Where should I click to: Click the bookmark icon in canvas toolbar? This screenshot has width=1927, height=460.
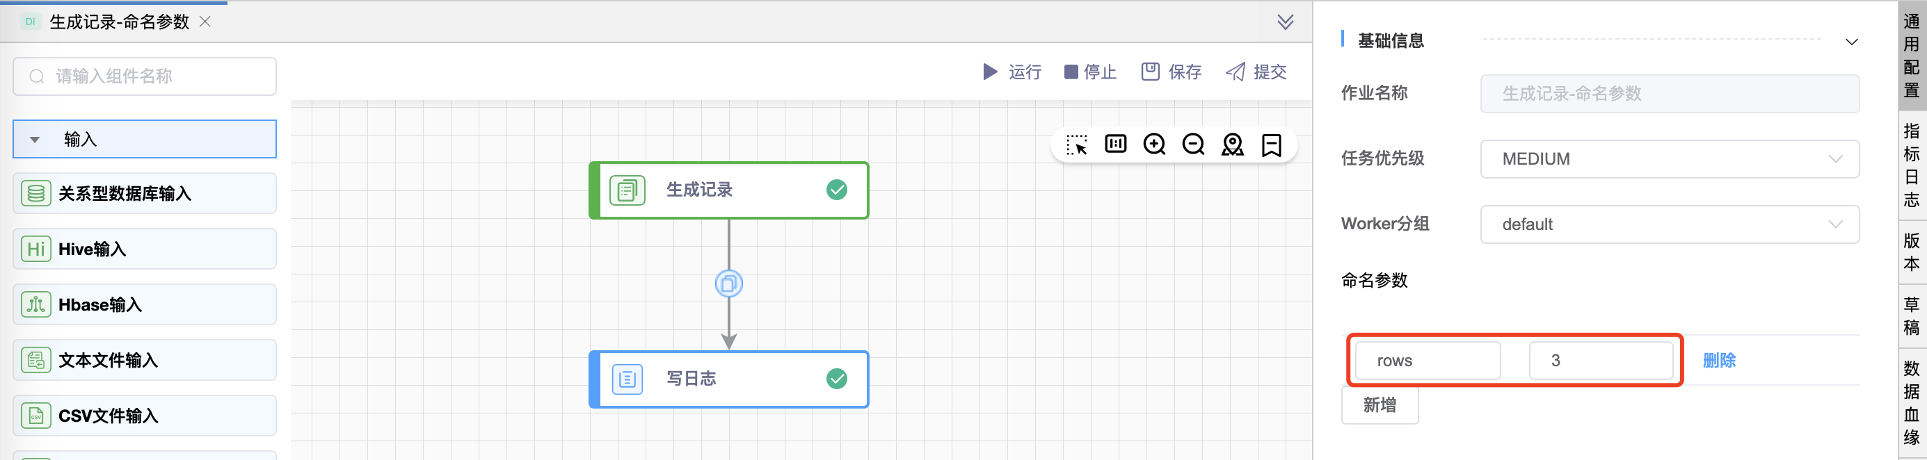(x=1271, y=144)
